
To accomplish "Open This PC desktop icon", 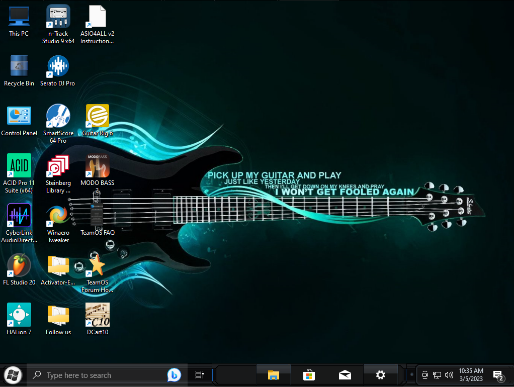I will [x=19, y=21].
